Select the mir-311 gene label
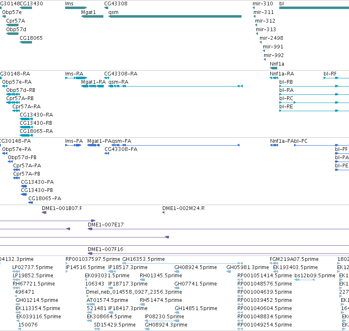Viewport: 349px width, 331px height. (264, 12)
